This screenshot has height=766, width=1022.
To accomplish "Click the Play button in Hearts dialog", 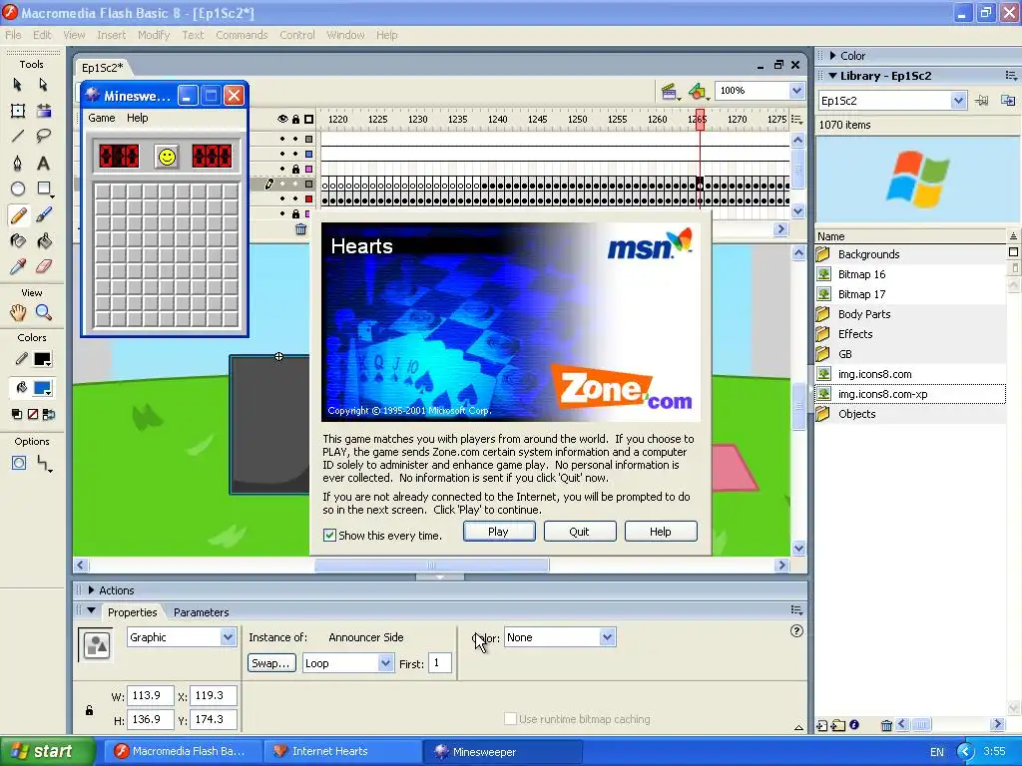I will [499, 532].
